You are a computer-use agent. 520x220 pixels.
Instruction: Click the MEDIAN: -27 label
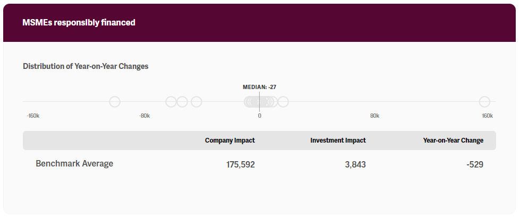pos(260,87)
